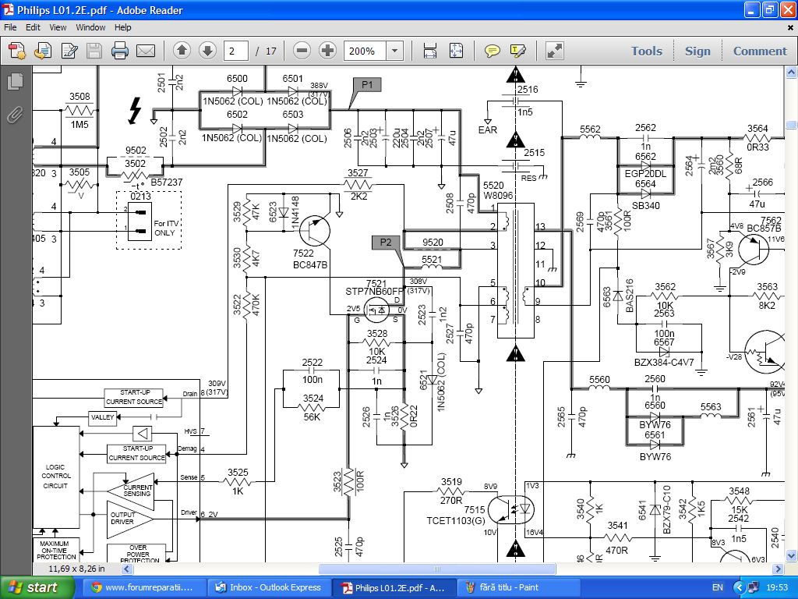Click the Zoom out minus button
Image resolution: width=798 pixels, height=599 pixels.
[x=302, y=51]
